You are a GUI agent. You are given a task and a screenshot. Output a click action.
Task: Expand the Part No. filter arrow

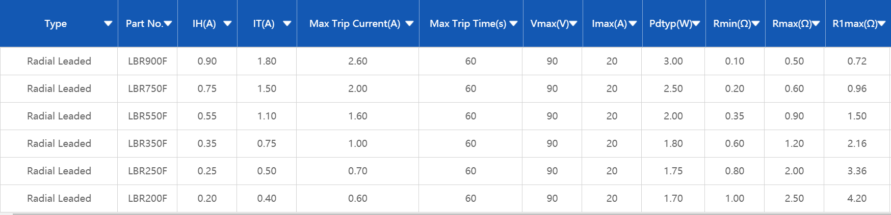pos(168,23)
